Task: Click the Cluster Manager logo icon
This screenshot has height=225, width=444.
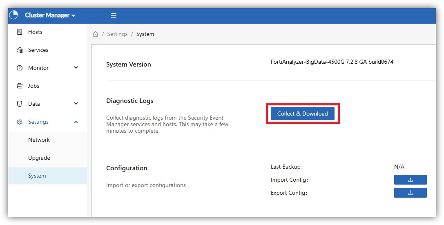Action: 13,15
